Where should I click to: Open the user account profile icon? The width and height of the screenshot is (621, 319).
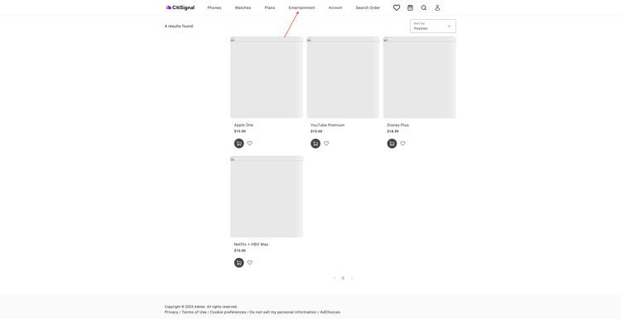pos(437,7)
